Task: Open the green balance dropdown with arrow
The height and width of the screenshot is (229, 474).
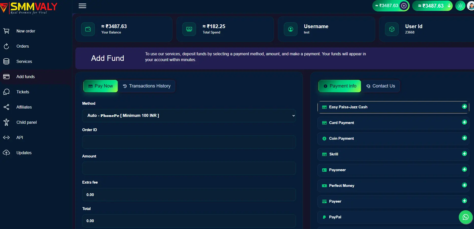Action: pyautogui.click(x=432, y=6)
